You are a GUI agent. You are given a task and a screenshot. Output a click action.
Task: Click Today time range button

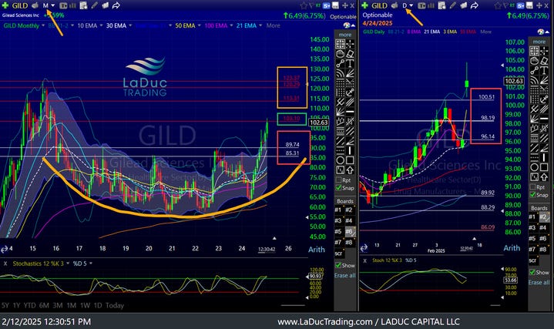(115, 305)
